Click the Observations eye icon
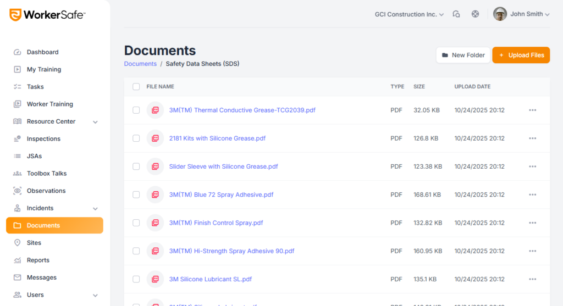Screen dimensions: 563x306 point(17,191)
